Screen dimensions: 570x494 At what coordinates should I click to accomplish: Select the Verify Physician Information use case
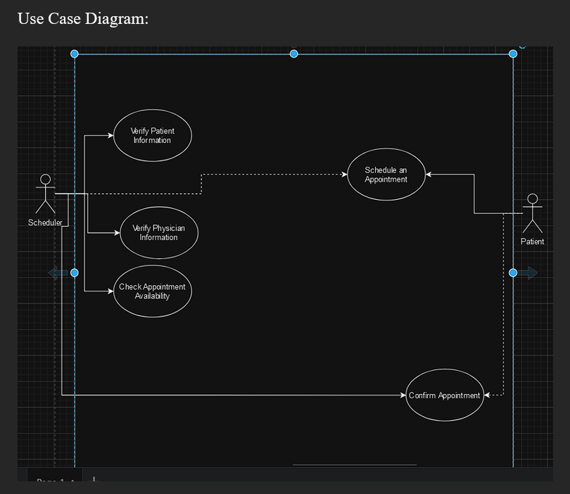[x=159, y=233]
